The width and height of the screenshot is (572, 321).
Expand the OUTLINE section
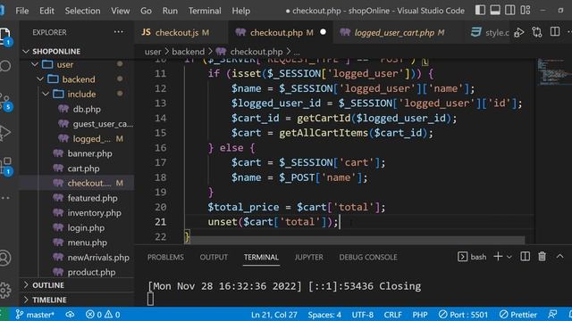77,285
